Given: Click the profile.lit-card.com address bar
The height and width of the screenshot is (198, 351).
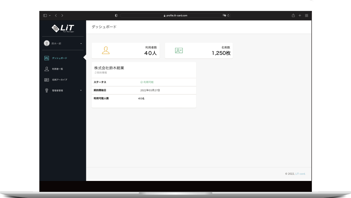Looking at the screenshot, I should 175,15.
